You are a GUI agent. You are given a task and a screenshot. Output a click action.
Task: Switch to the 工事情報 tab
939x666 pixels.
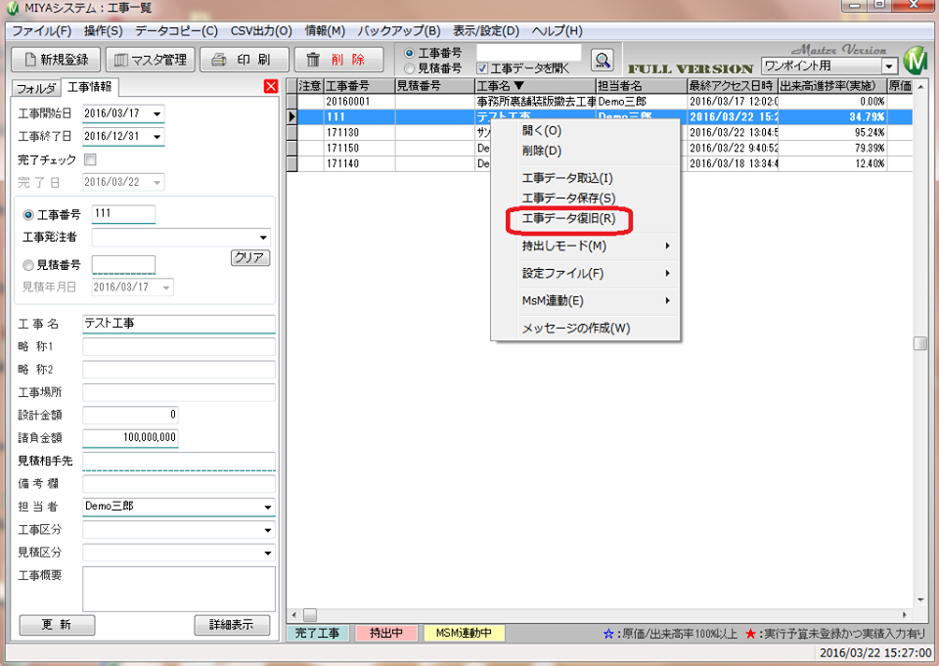[x=90, y=87]
